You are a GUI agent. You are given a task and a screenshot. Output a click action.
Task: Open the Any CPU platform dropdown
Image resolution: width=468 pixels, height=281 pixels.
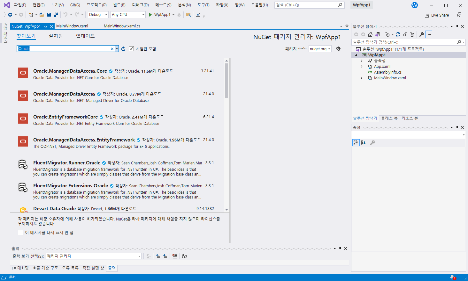coord(128,15)
